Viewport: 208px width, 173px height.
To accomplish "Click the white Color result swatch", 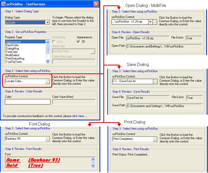I will pos(28,102).
